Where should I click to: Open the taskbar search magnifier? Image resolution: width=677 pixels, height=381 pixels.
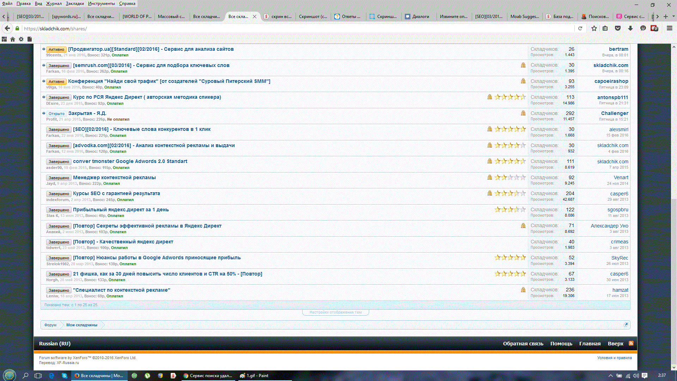tap(25, 376)
